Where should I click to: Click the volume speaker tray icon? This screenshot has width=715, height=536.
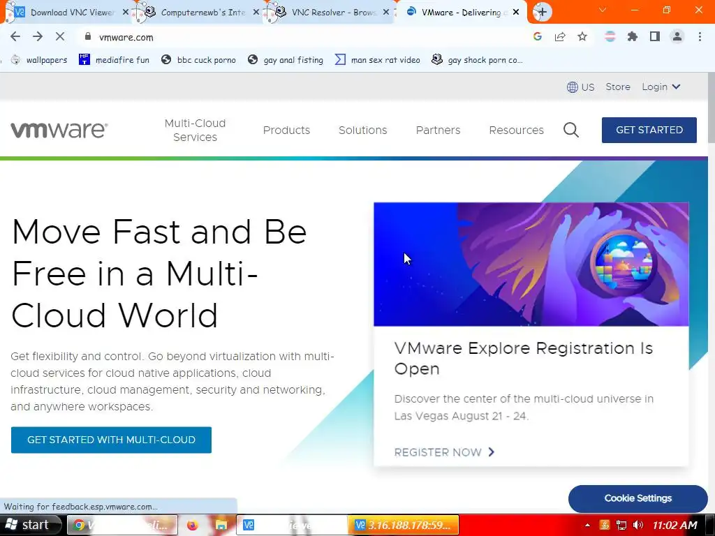pyautogui.click(x=638, y=525)
